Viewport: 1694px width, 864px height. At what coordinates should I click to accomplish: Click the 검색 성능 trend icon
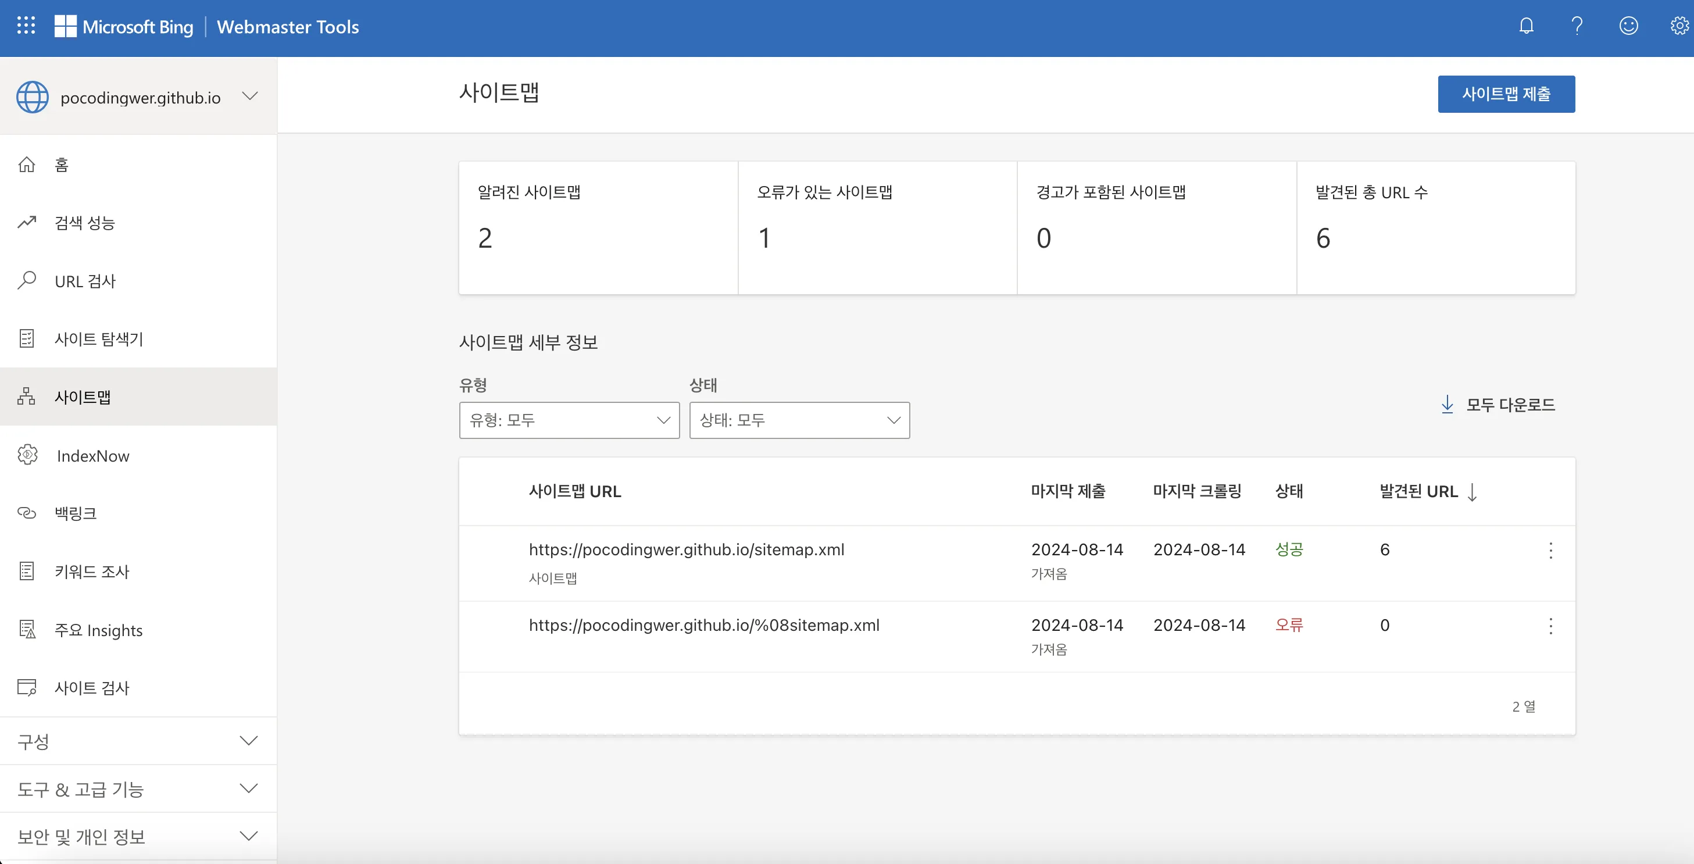coord(26,223)
